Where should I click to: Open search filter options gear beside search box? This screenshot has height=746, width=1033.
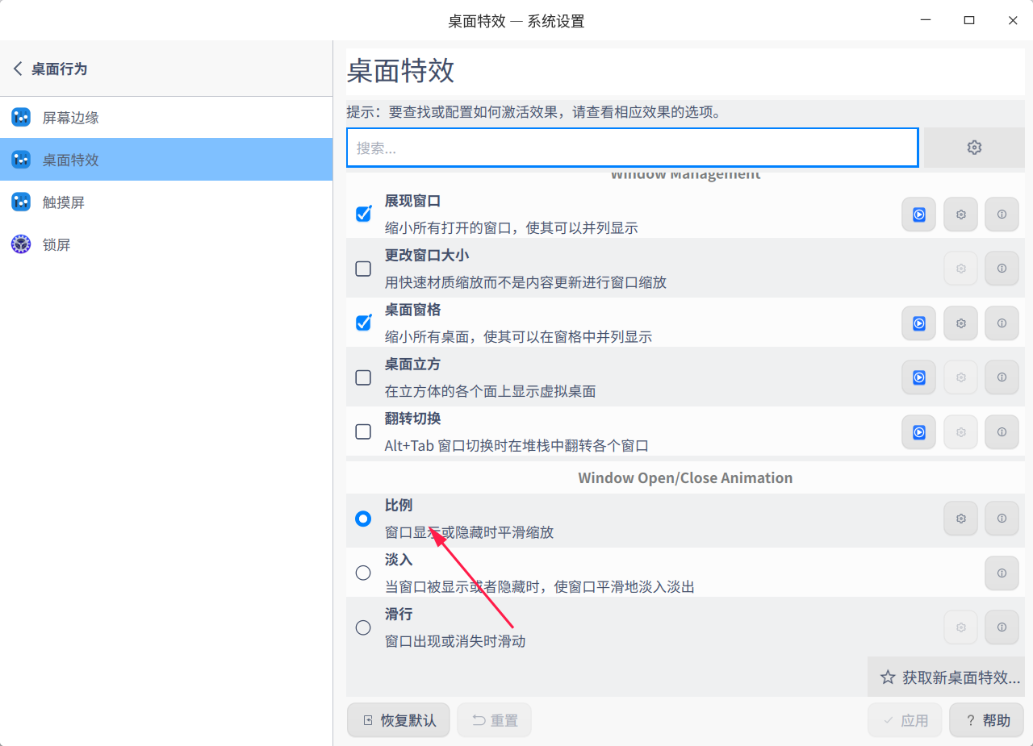pos(974,147)
